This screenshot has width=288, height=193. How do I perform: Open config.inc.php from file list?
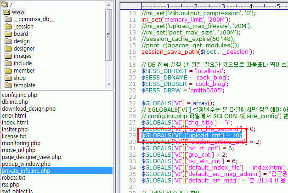tap(20, 95)
